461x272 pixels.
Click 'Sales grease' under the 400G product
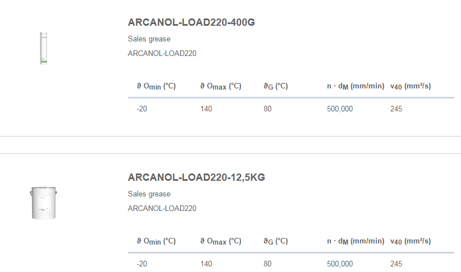tap(149, 39)
